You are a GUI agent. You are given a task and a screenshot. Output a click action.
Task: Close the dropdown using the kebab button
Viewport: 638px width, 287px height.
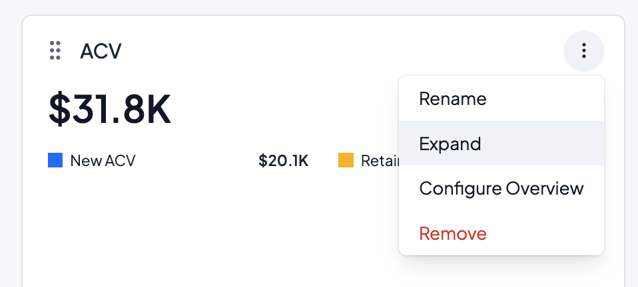coord(583,50)
